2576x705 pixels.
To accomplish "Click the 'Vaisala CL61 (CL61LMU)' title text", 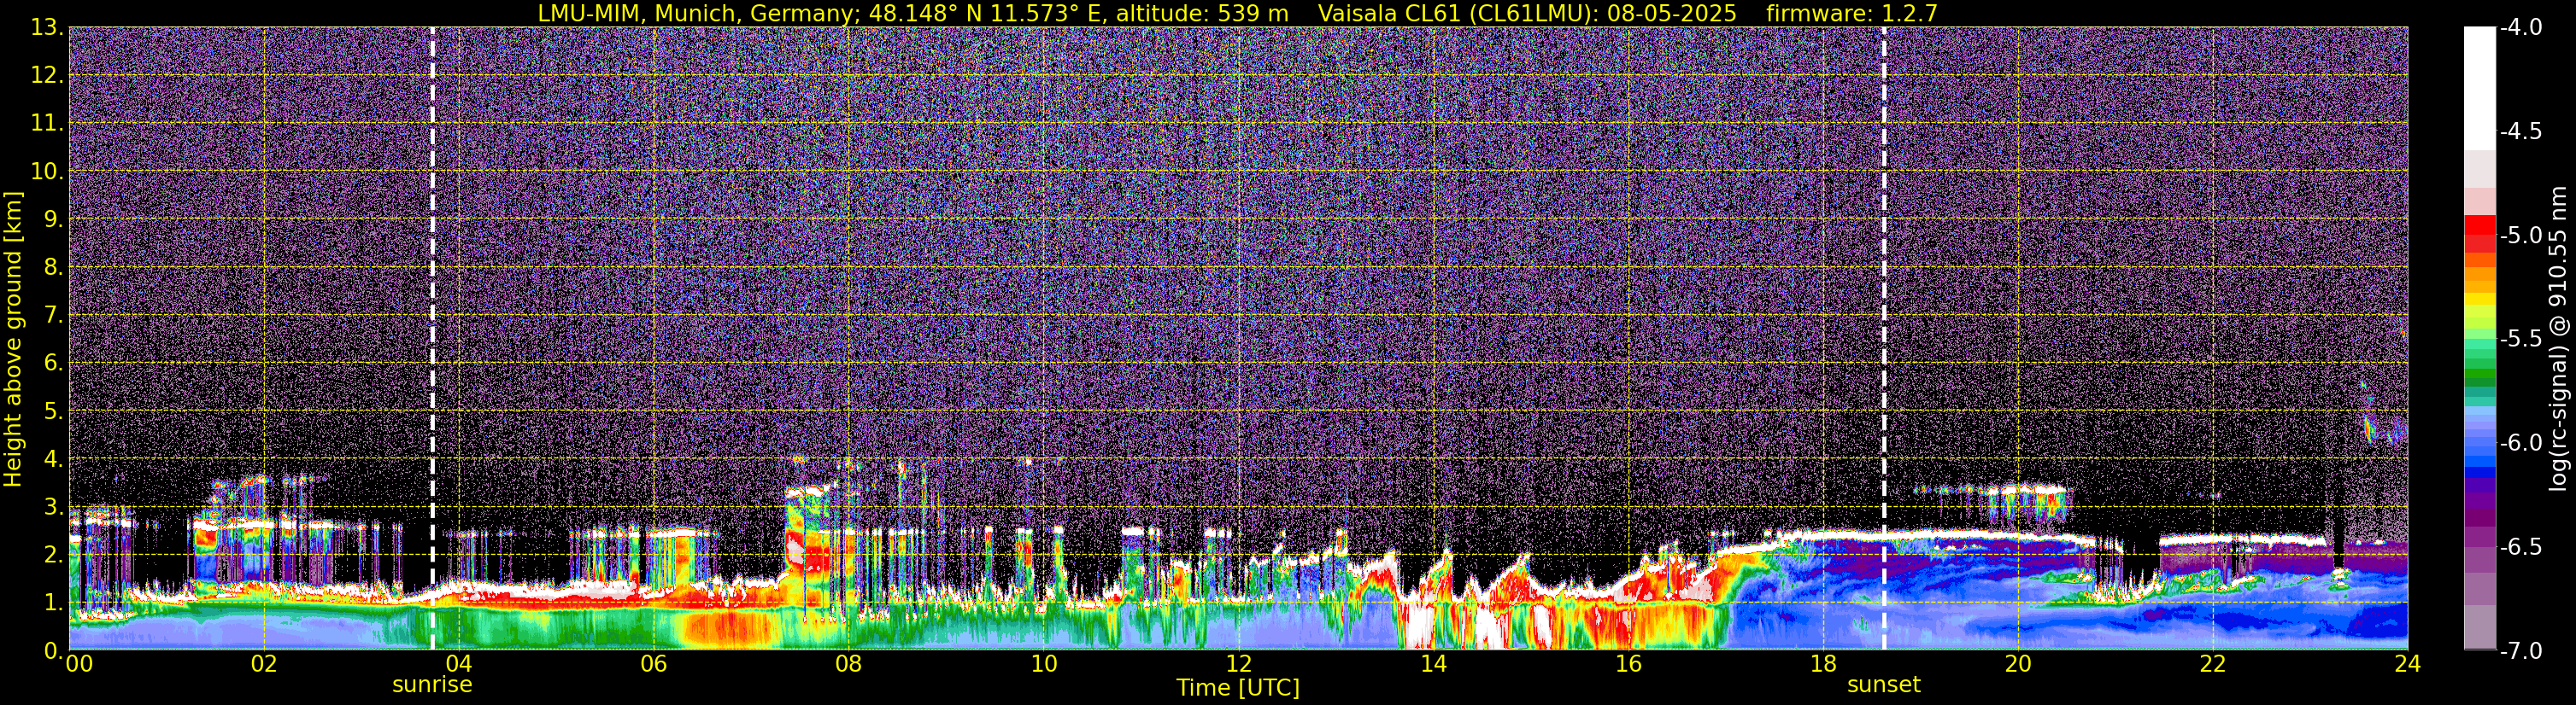I will pos(1459,13).
